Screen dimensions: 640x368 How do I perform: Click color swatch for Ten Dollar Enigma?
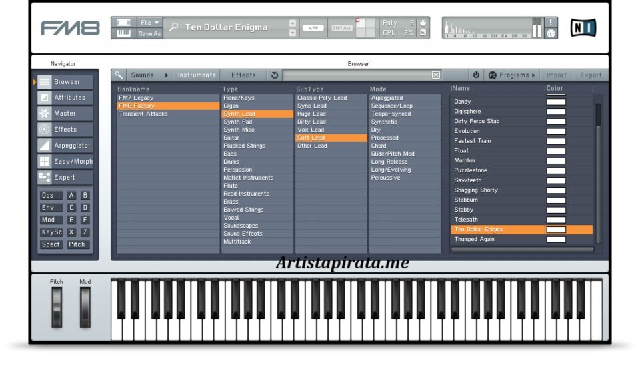(556, 230)
